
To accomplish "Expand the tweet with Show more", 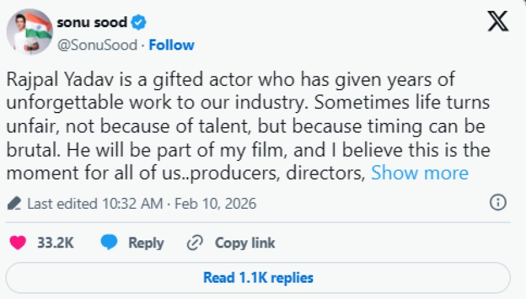I will point(420,173).
